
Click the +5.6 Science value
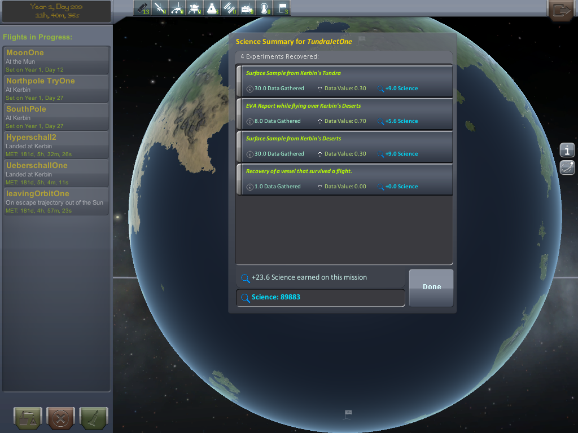[401, 121]
